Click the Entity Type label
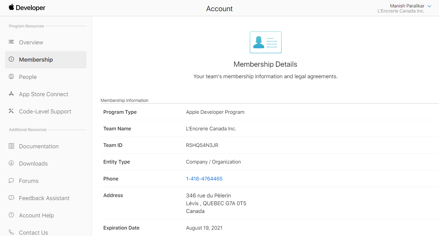The image size is (439, 236). point(117,162)
